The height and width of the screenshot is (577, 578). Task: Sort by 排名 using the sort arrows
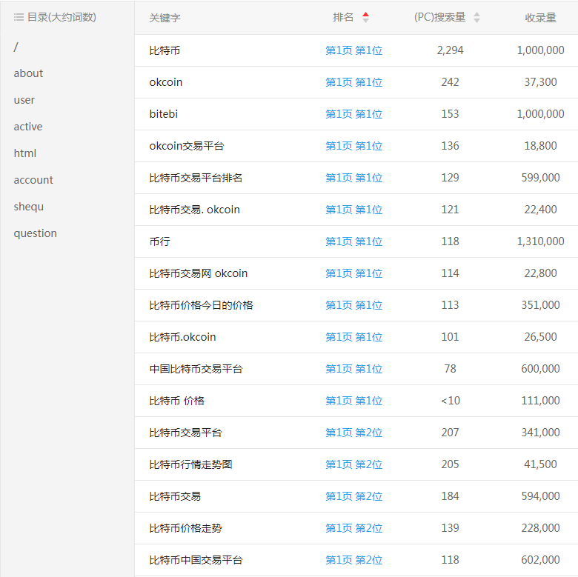pyautogui.click(x=365, y=18)
